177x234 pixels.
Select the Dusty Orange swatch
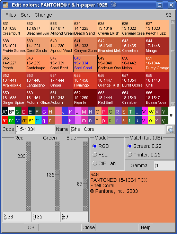click(157, 63)
